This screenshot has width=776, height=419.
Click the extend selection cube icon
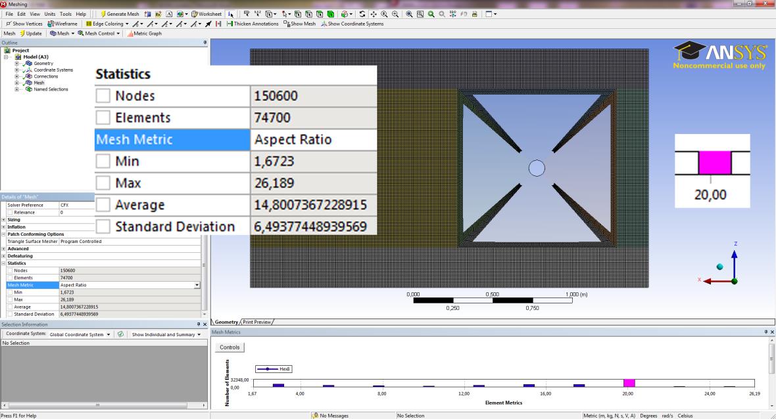coord(345,14)
